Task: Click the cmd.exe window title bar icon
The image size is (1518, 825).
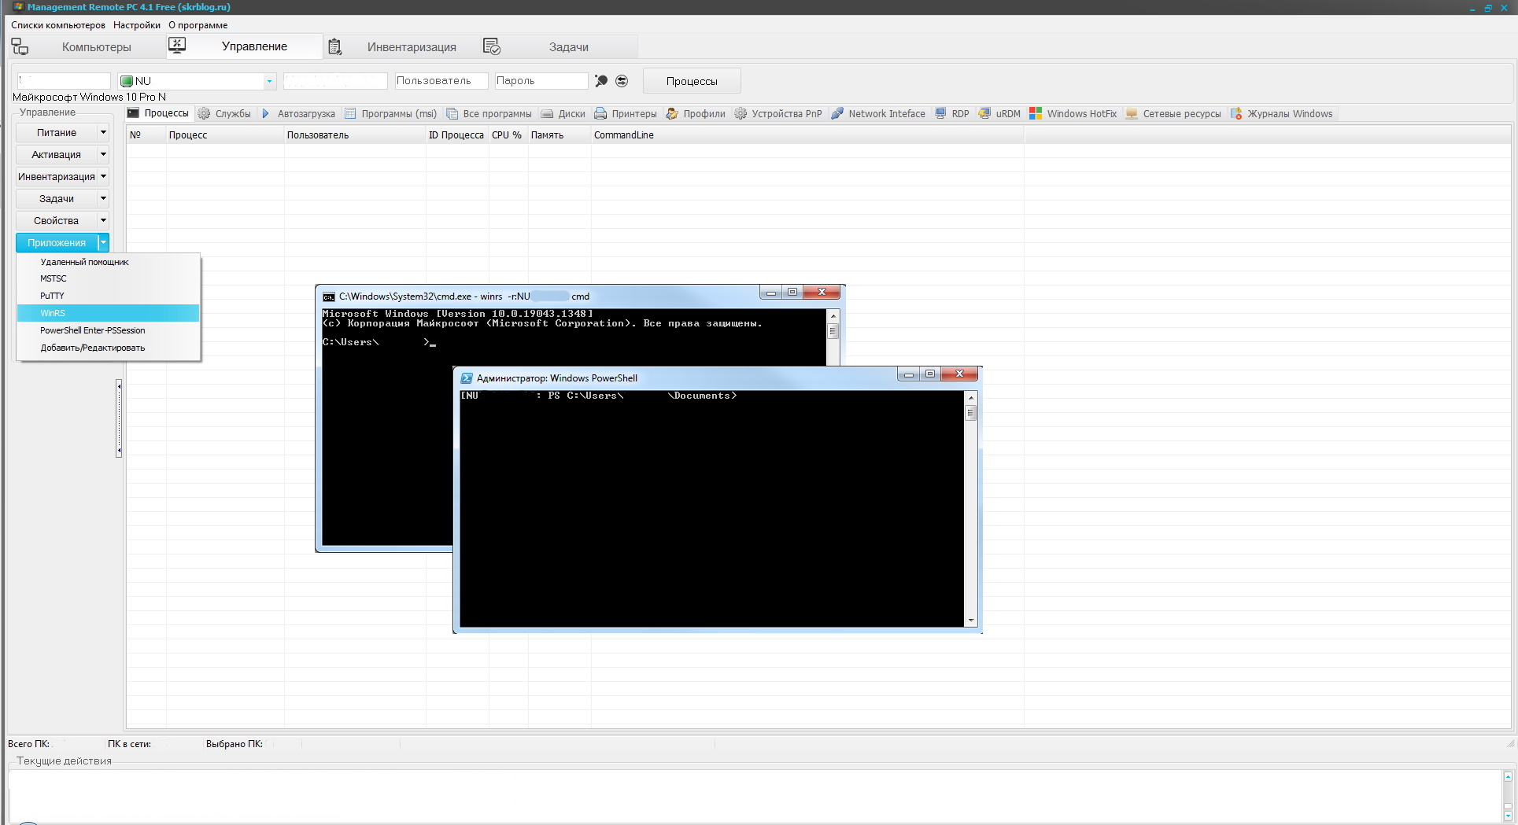Action: (329, 296)
